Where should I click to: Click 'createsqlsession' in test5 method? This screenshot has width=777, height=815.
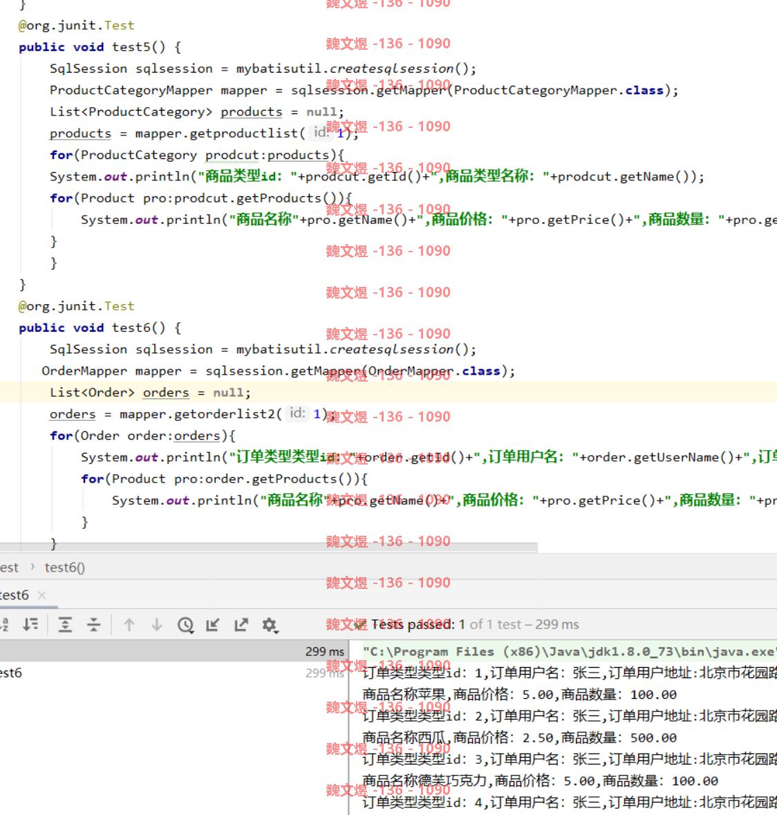pyautogui.click(x=392, y=68)
